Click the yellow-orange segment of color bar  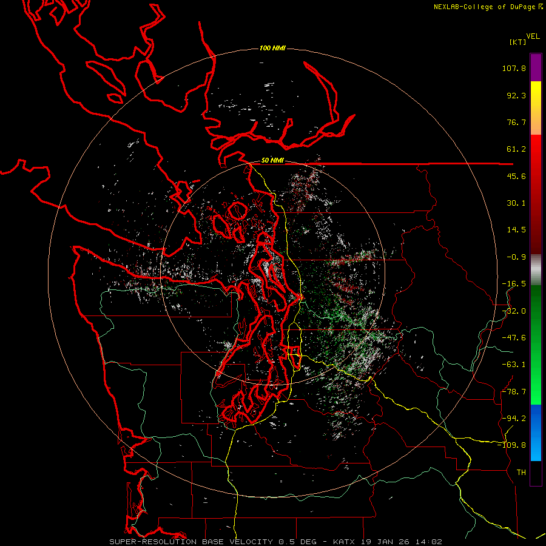point(536,108)
